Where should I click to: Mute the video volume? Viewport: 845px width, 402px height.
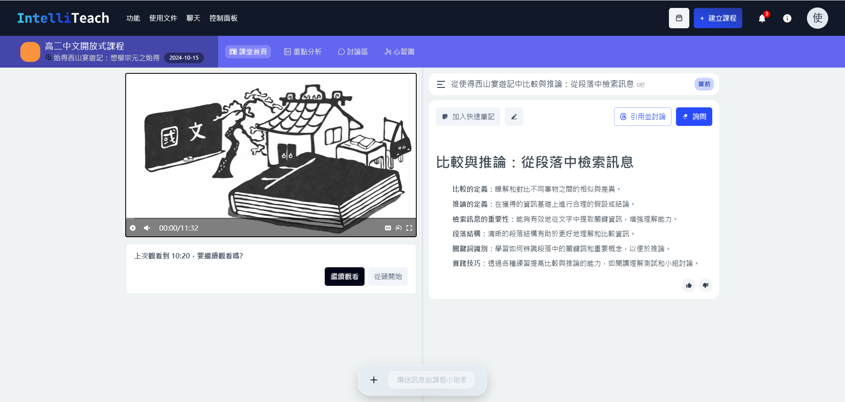pyautogui.click(x=147, y=228)
